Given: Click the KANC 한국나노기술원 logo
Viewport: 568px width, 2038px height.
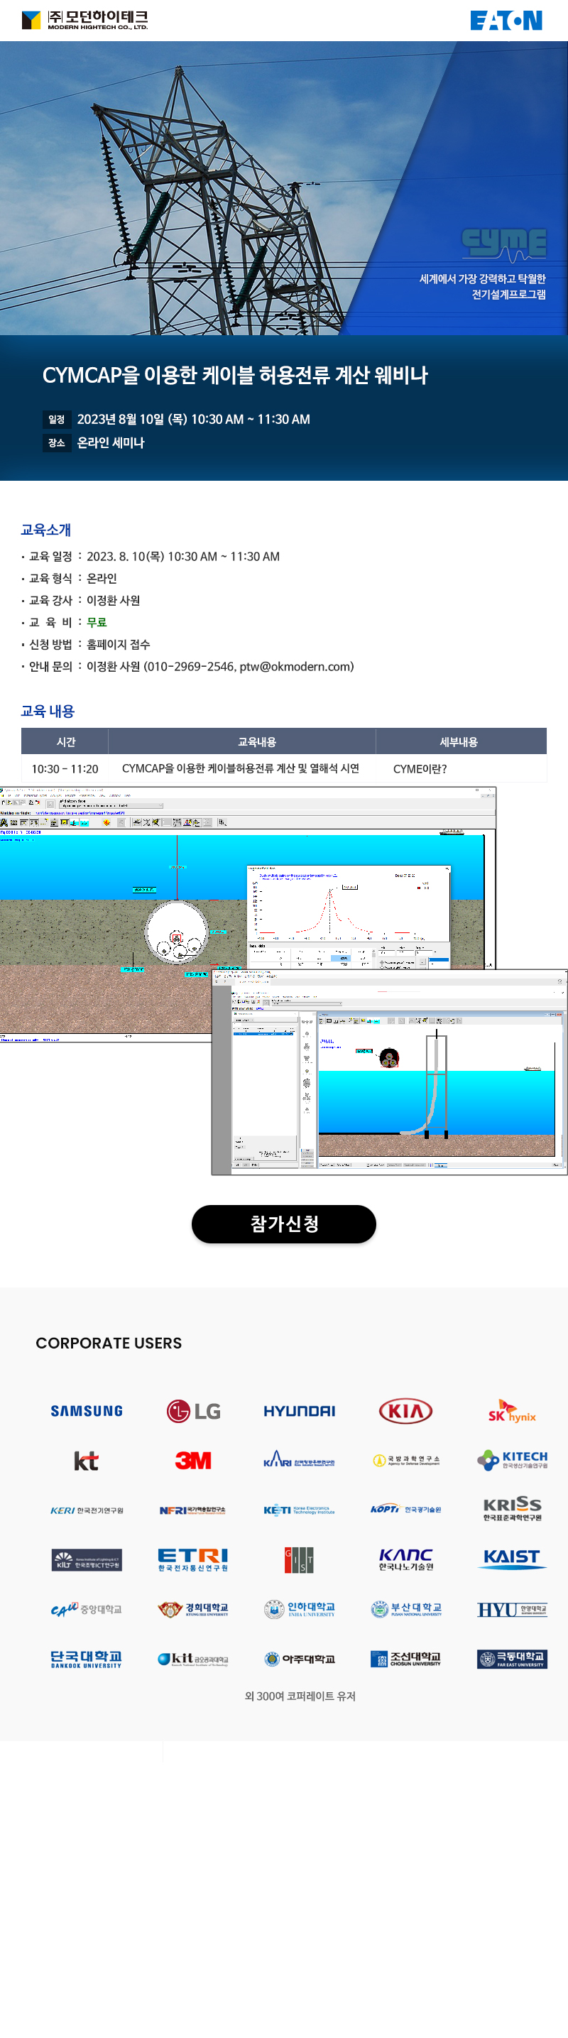Looking at the screenshot, I should click(406, 1560).
